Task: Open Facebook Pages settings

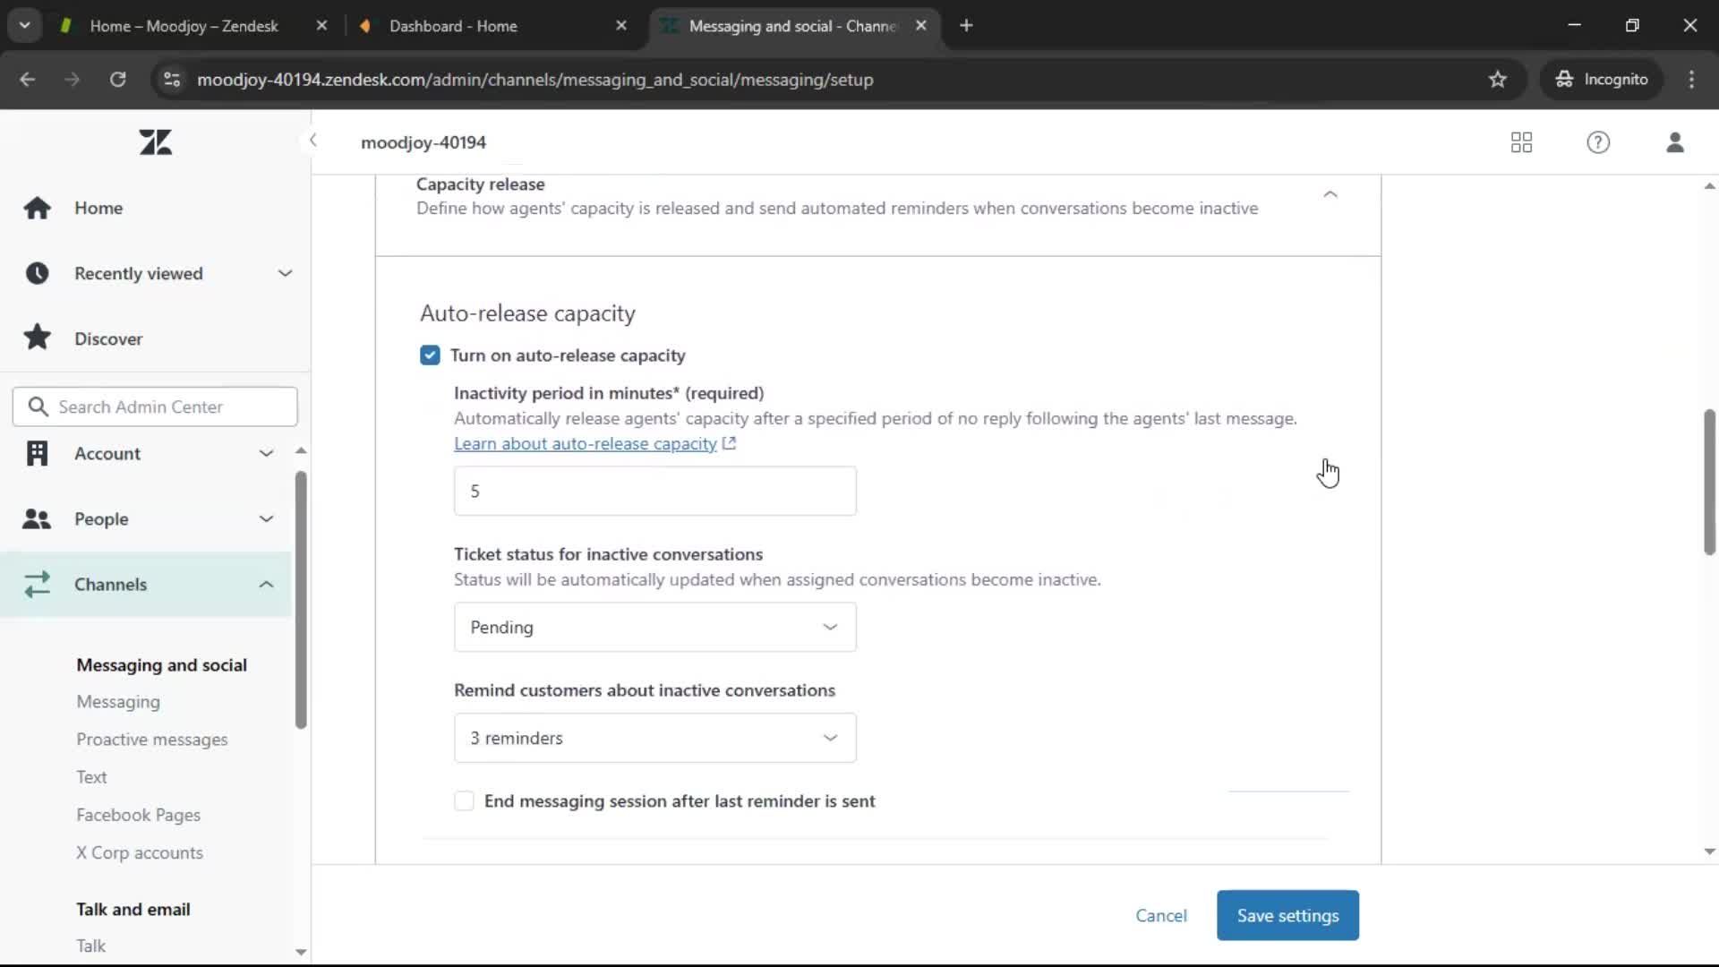Action: click(x=138, y=815)
